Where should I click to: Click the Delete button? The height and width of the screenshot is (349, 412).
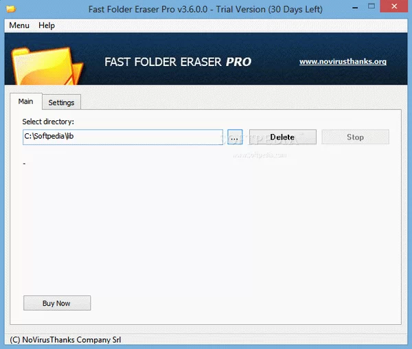[283, 137]
